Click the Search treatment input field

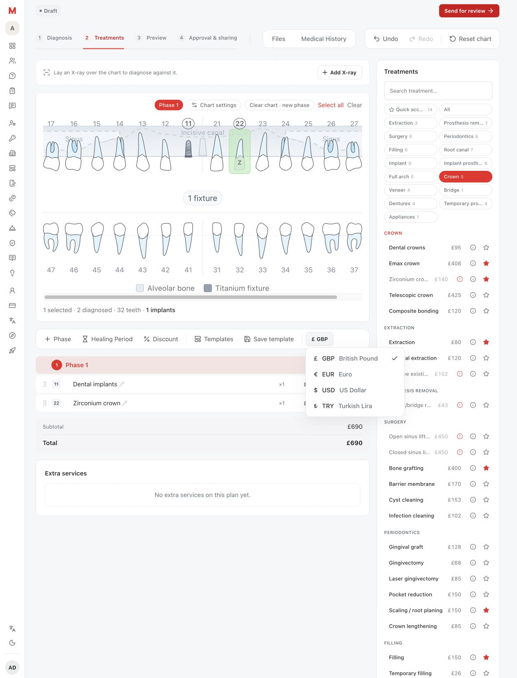pos(438,91)
